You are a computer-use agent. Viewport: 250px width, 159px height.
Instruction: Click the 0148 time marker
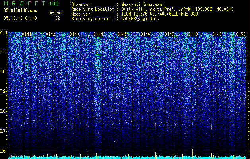pyautogui.click(x=193, y=34)
